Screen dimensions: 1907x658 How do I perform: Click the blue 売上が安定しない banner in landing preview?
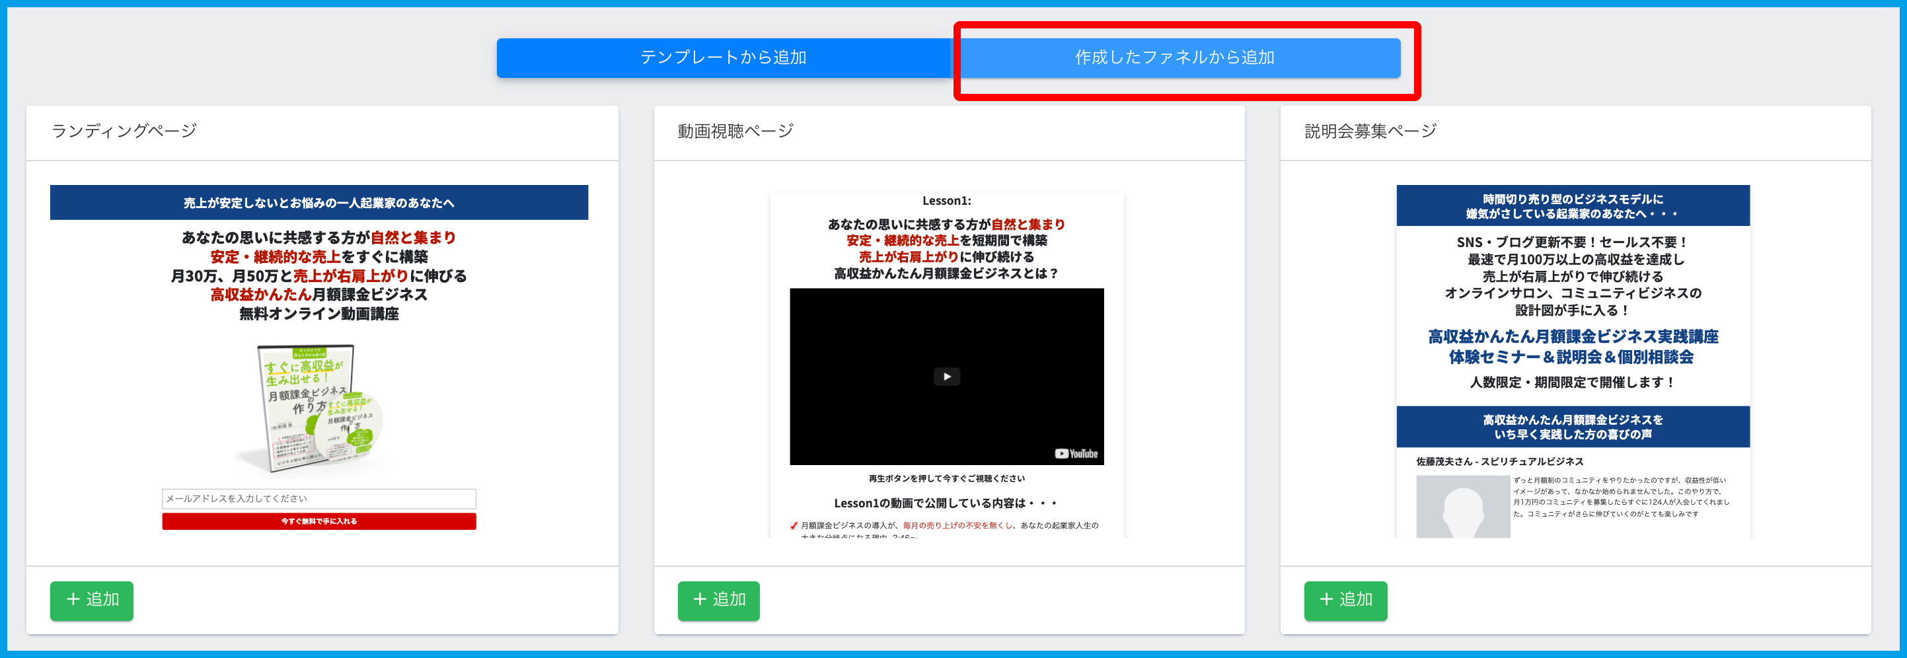[x=318, y=203]
